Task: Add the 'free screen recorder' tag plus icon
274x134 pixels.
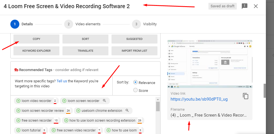Action: pos(18,121)
